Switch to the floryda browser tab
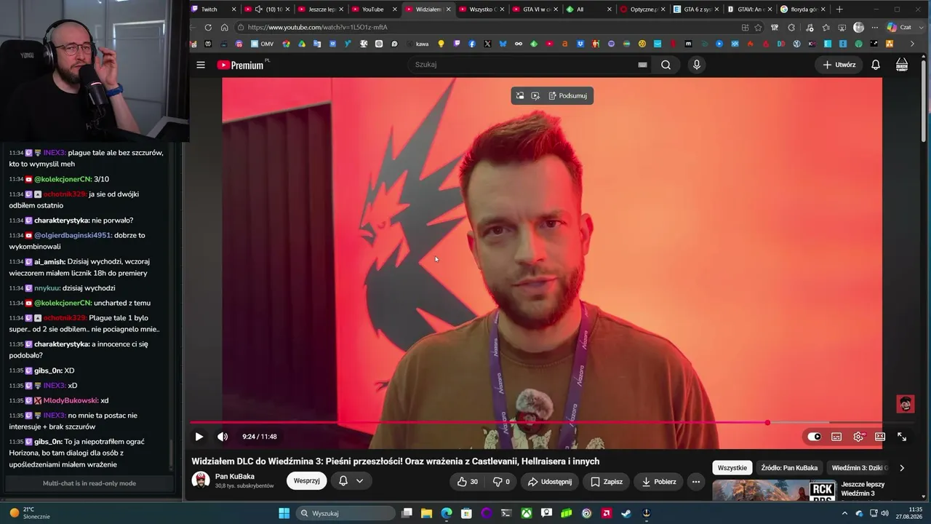Viewport: 931px width, 524px height. point(803,9)
